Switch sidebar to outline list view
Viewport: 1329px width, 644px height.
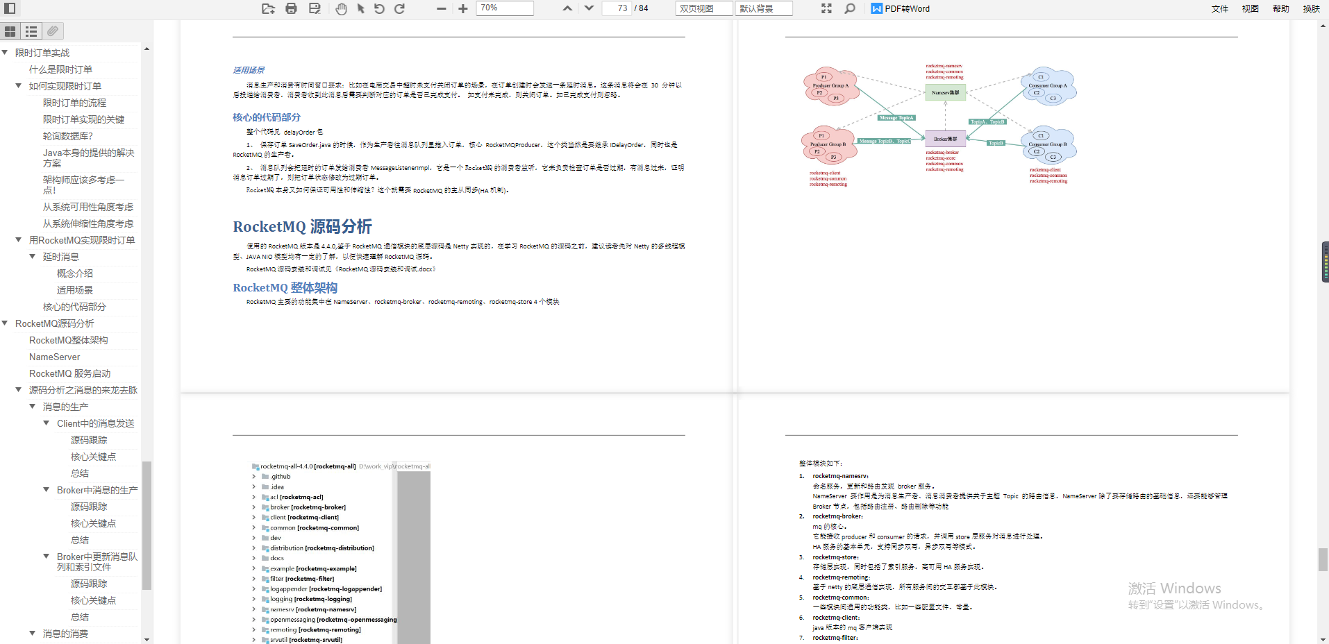pos(31,31)
